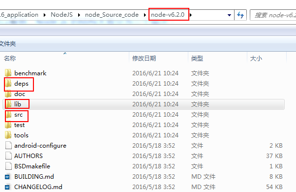
Task: Select the tools folder icon
Action: click(8, 135)
